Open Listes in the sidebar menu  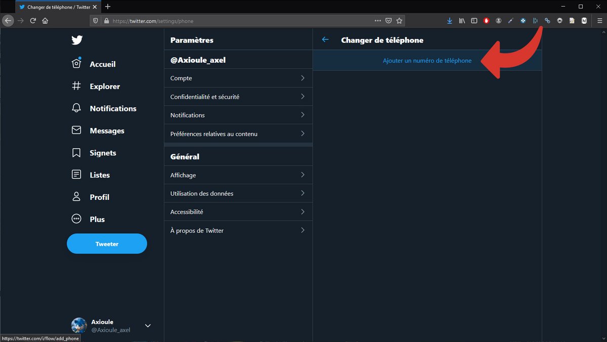[100, 175]
